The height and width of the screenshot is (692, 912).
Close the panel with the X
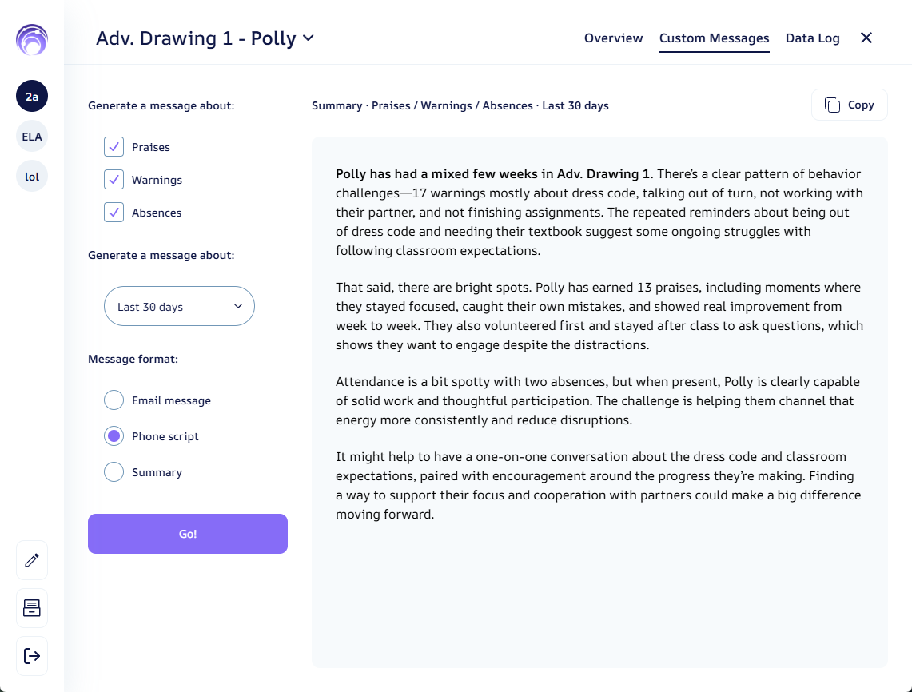[x=866, y=38]
